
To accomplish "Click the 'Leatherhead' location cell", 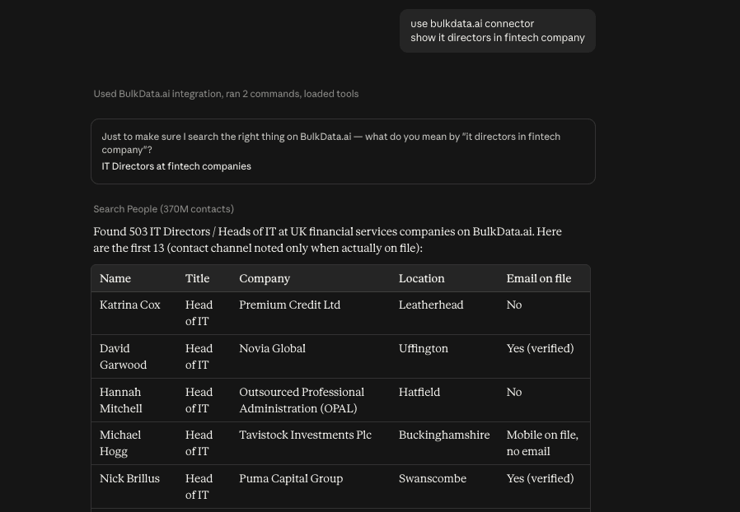I will [431, 305].
